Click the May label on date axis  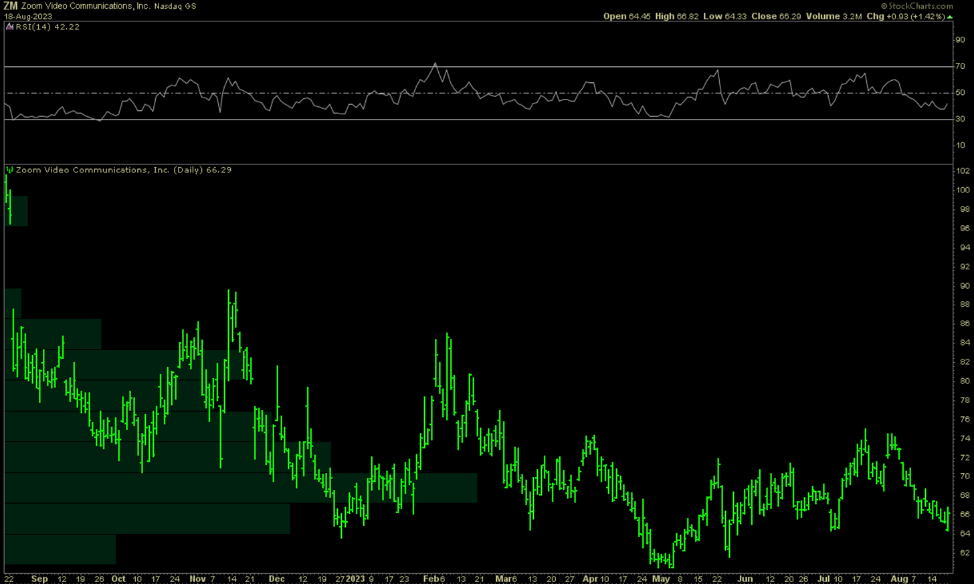(x=661, y=579)
